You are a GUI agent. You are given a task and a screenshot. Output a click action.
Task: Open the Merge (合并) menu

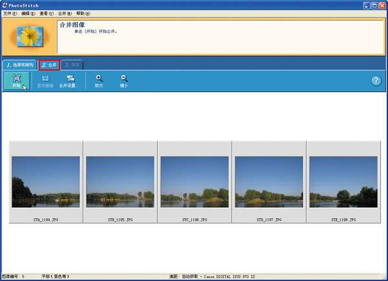tap(65, 14)
